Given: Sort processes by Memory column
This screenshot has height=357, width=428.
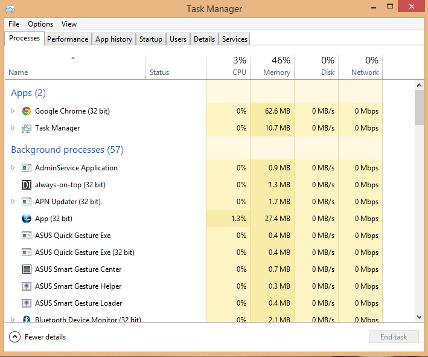Looking at the screenshot, I should point(272,67).
